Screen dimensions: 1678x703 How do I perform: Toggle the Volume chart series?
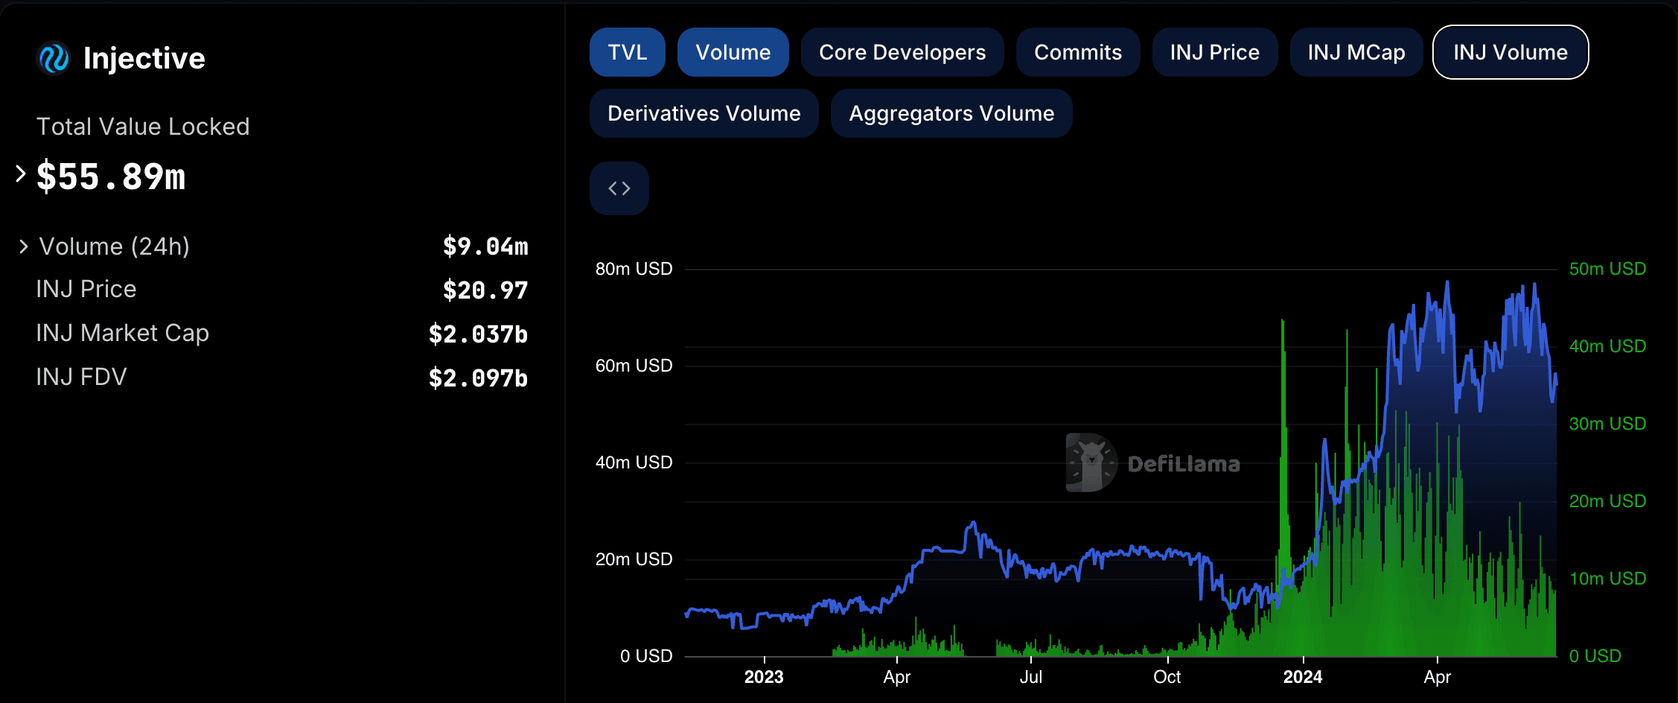coord(733,52)
